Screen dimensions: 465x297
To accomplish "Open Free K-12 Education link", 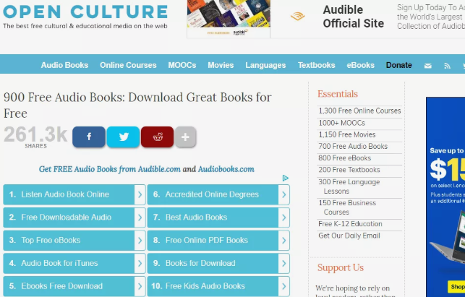I will coord(350,224).
